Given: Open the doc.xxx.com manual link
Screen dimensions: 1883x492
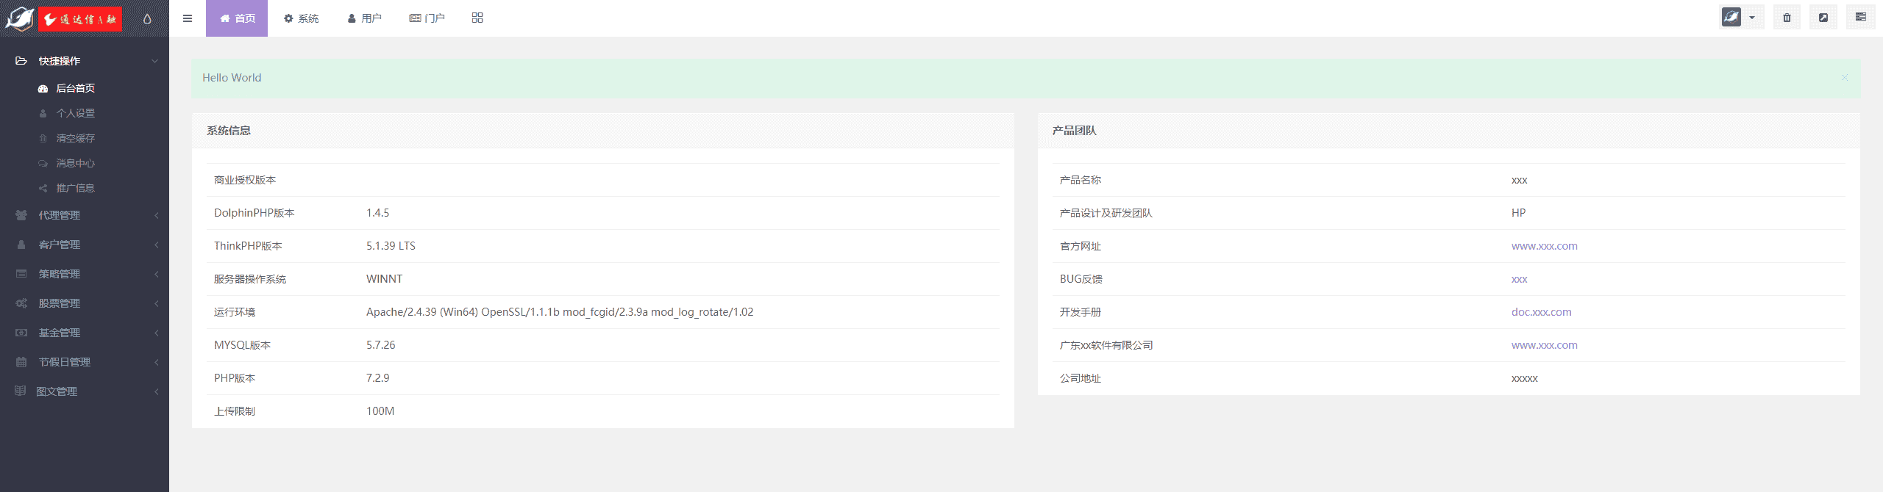Looking at the screenshot, I should (1541, 312).
